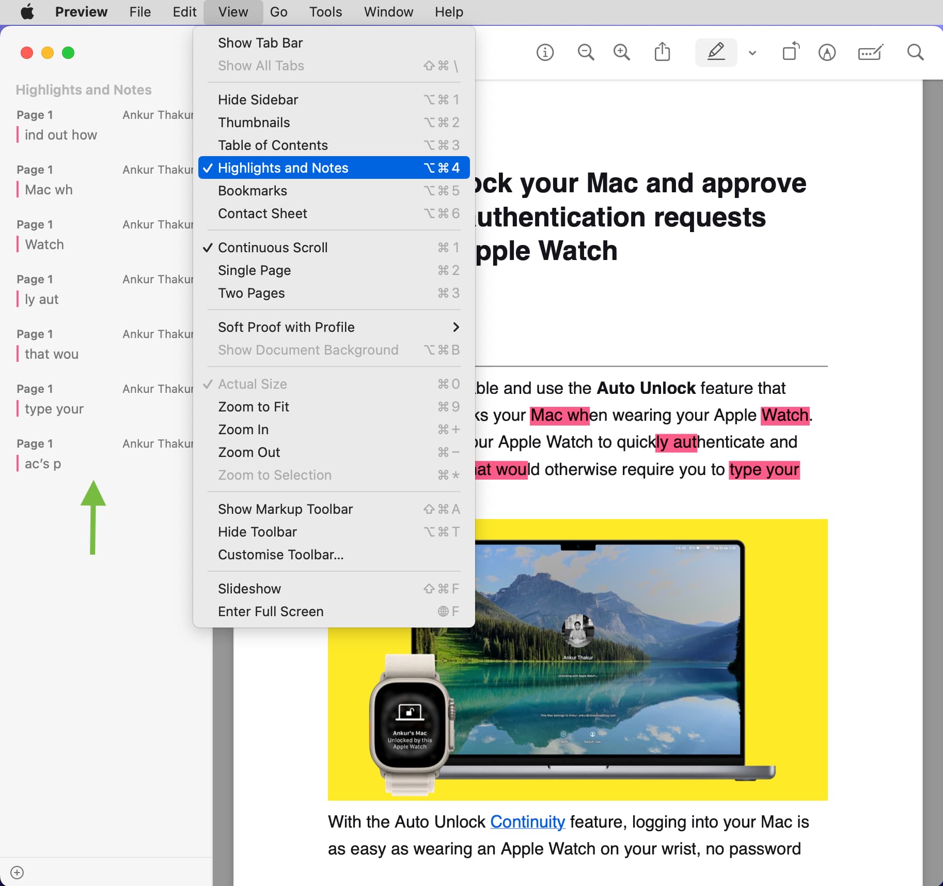943x886 pixels.
Task: Click the 'Highlights and Notes' sidebar heading
Action: (x=84, y=90)
